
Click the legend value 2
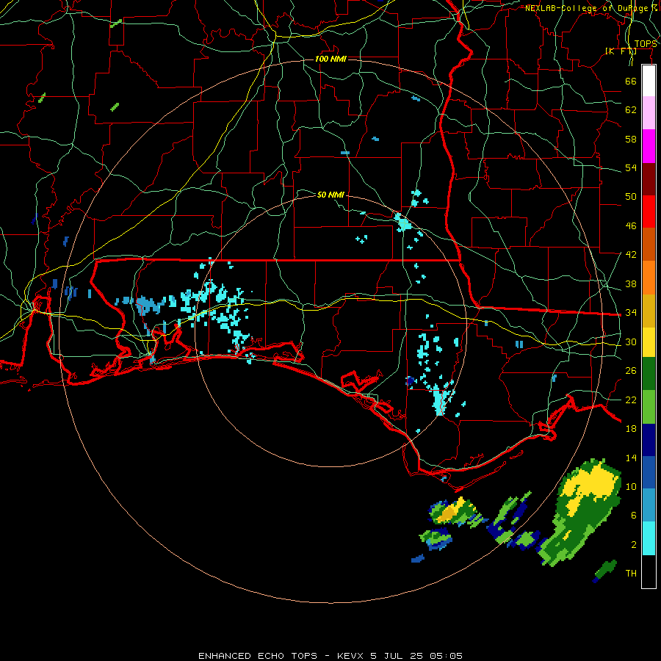point(634,545)
